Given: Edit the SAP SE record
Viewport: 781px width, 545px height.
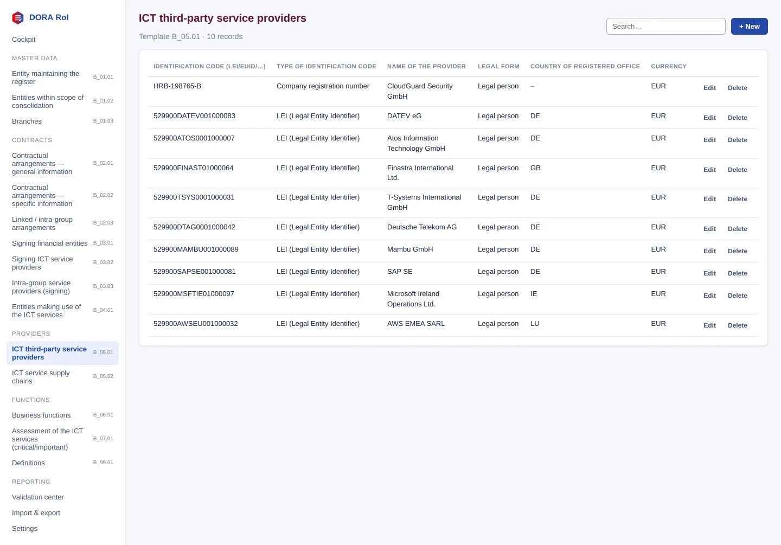Looking at the screenshot, I should [x=709, y=273].
